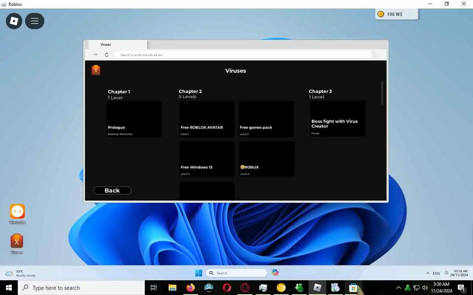Screen dimensions: 473x295
Task: Click the Viruses page title text
Action: pyautogui.click(x=236, y=71)
